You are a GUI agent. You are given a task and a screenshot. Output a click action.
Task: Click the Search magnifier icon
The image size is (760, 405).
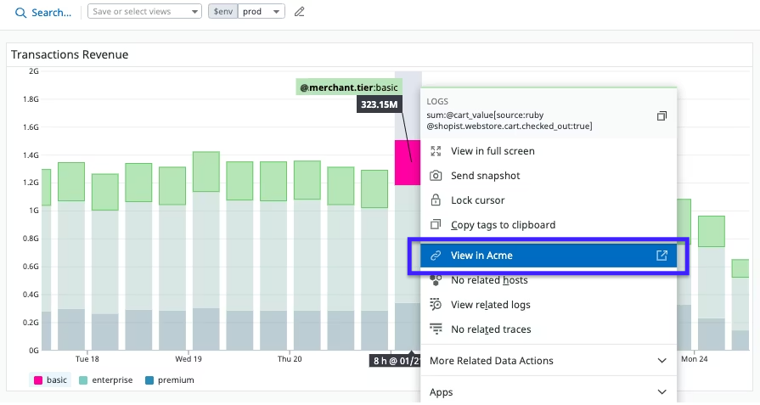21,13
